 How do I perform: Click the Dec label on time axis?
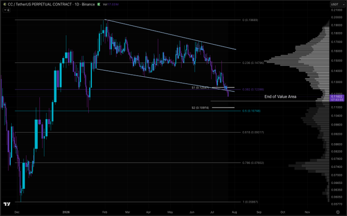click(17, 212)
